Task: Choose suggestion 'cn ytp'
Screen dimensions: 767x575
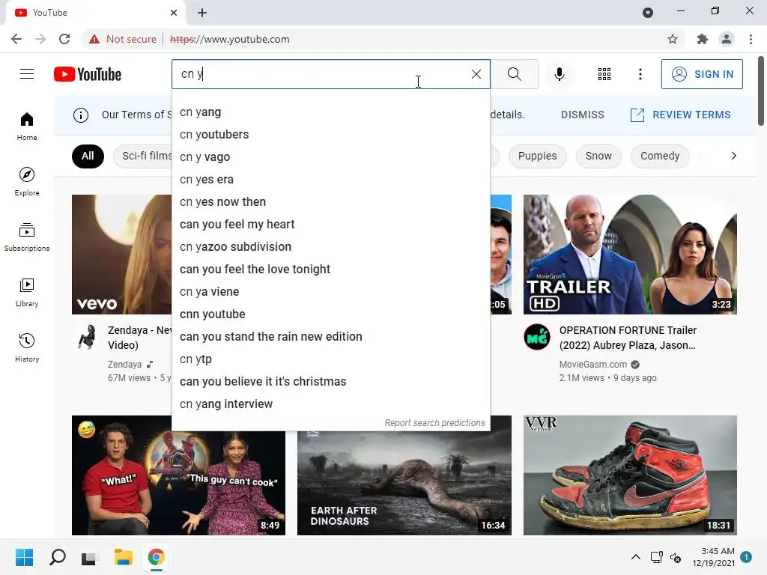Action: click(330, 360)
